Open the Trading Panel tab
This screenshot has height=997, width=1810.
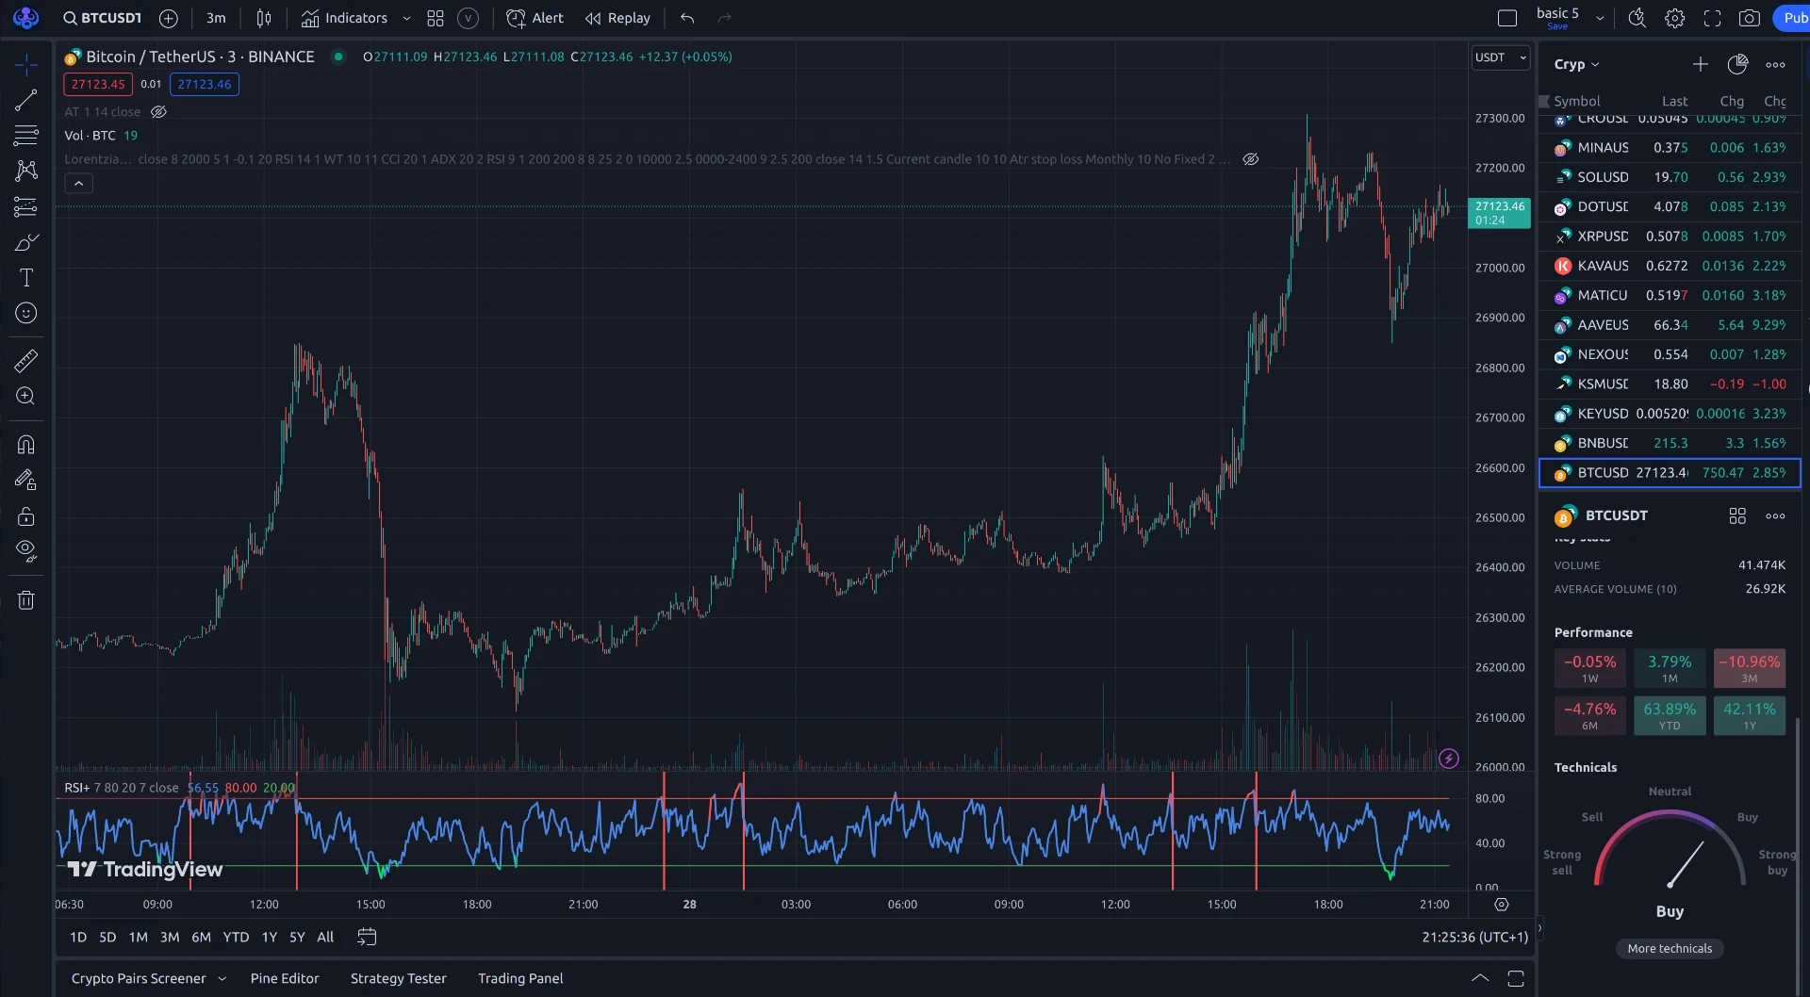coord(520,978)
